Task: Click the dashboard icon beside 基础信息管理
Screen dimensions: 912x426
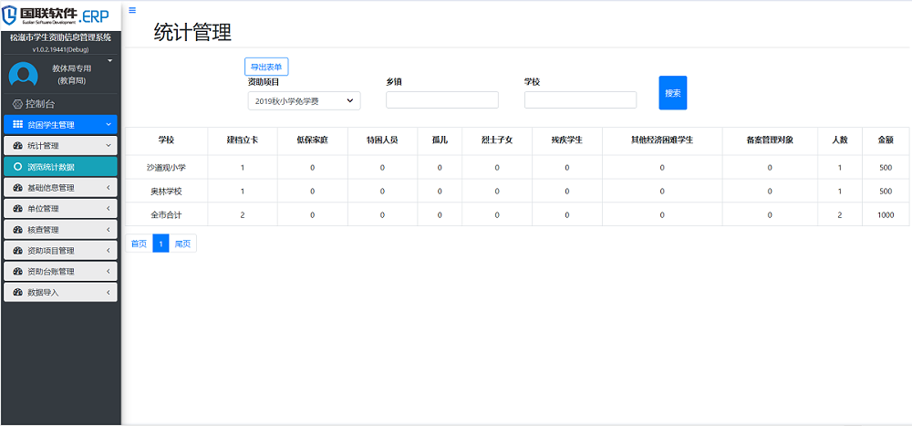Action: tap(17, 188)
